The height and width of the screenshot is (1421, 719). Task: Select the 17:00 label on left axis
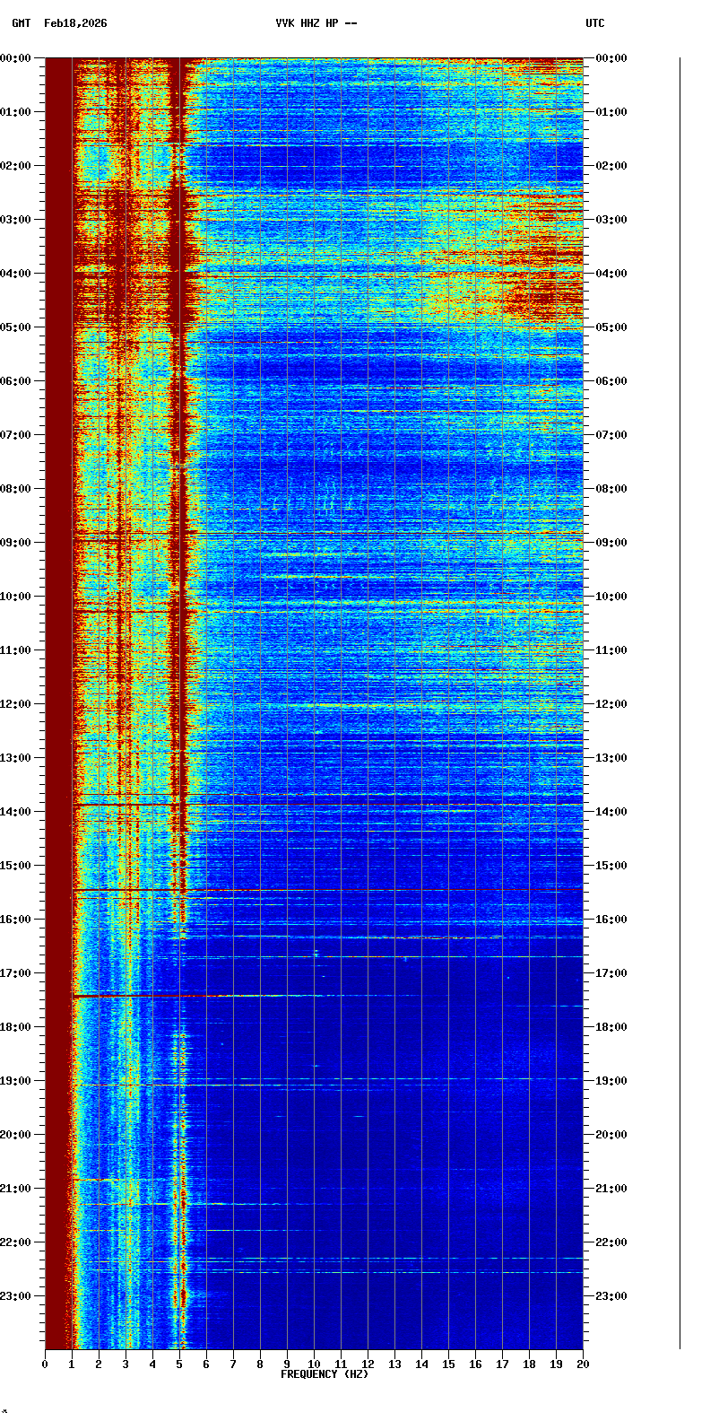click(15, 973)
